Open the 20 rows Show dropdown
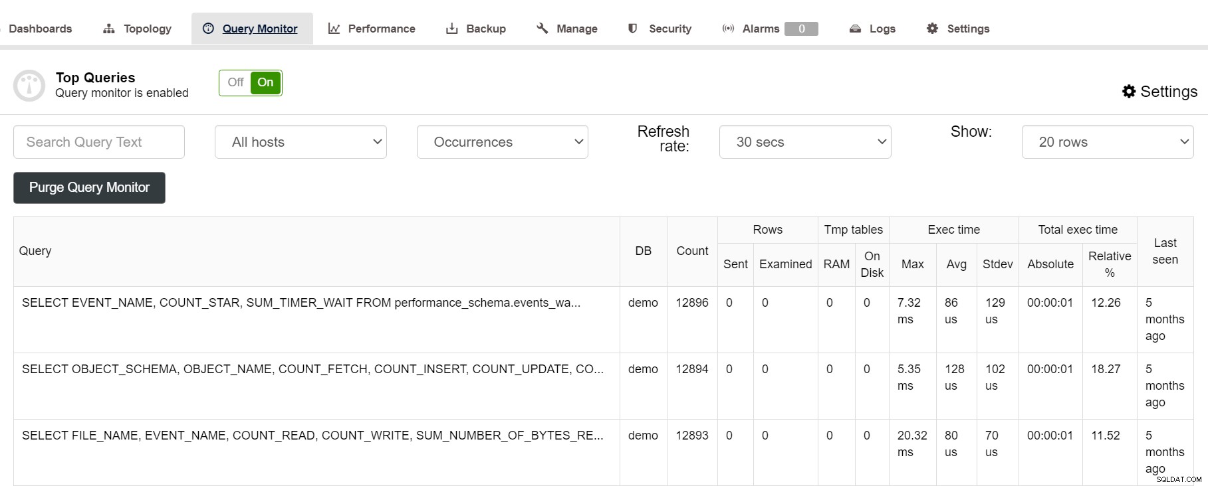 click(1108, 142)
